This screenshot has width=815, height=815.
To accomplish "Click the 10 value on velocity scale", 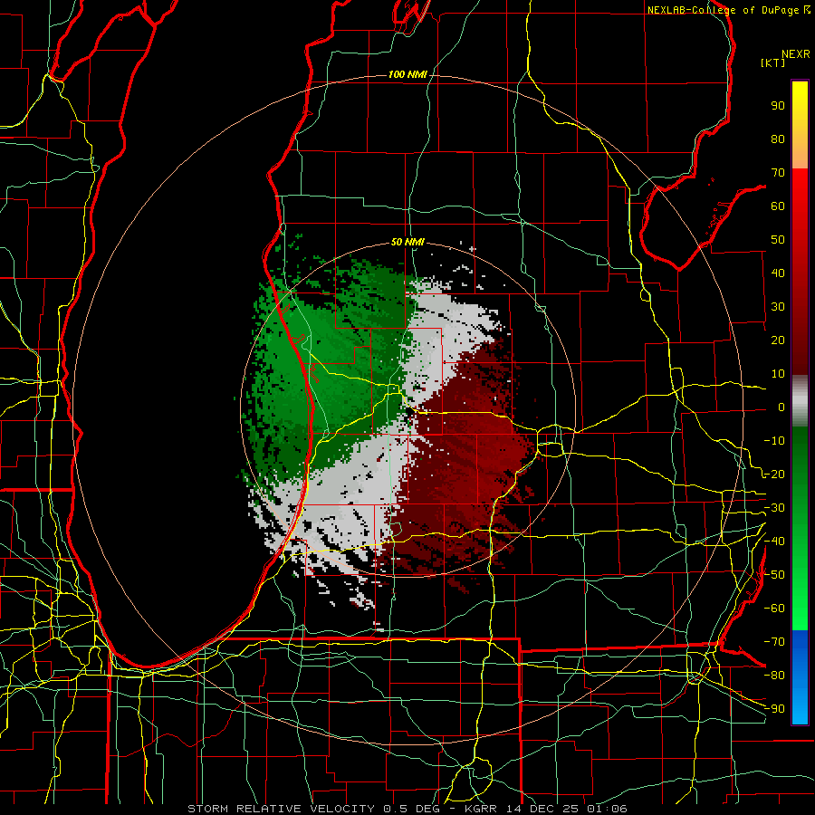I will click(778, 374).
